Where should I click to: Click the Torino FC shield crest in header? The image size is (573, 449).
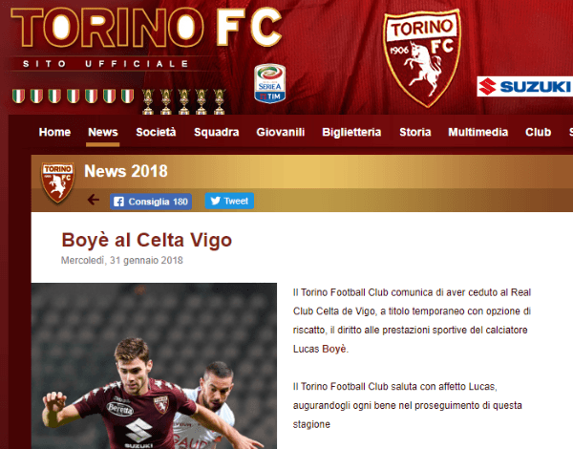coord(421,58)
